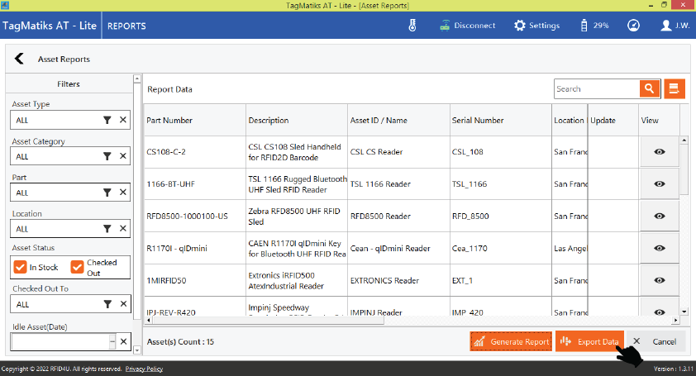Image resolution: width=696 pixels, height=376 pixels.
Task: Expand the Checked Out To dropdown
Action: pos(56,304)
